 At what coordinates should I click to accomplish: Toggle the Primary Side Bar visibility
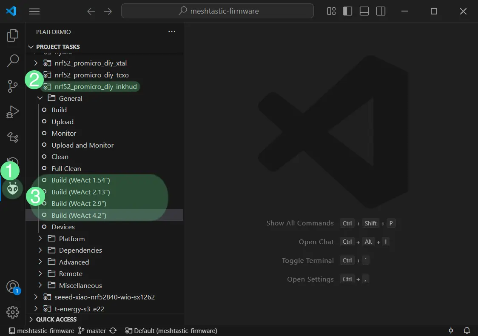(x=347, y=11)
